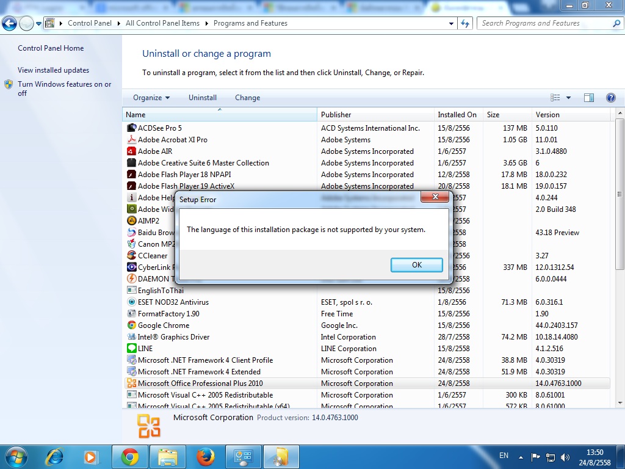Screen dimensions: 625x469
Task: Select Adobe Acrobat XI Pro icon
Action: [x=132, y=140]
